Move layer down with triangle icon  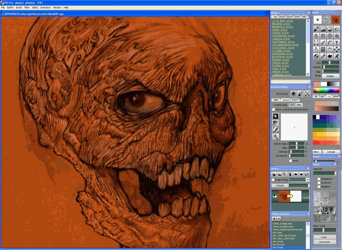click(x=301, y=174)
